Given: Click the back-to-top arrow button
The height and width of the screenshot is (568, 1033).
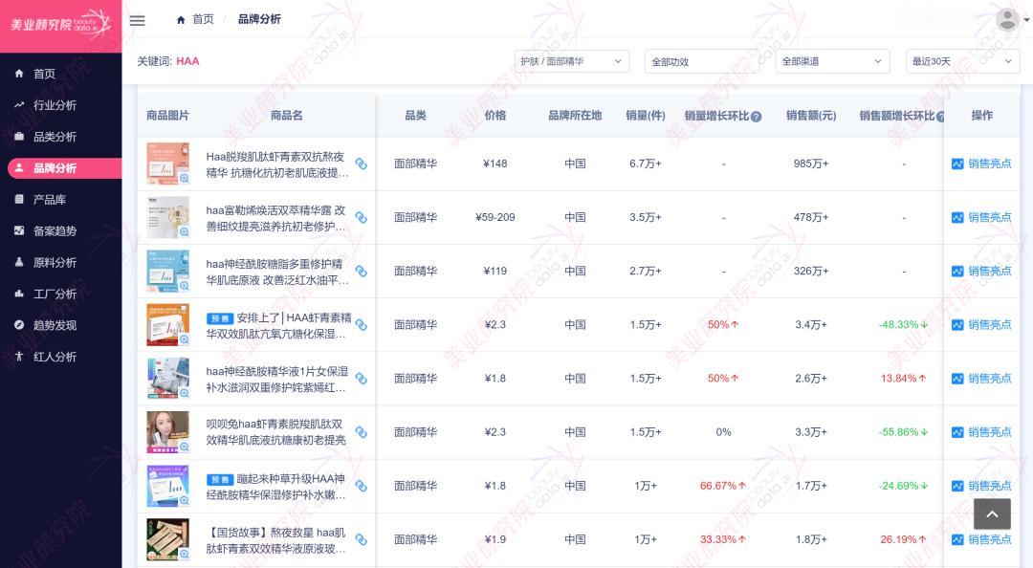Looking at the screenshot, I should [992, 513].
